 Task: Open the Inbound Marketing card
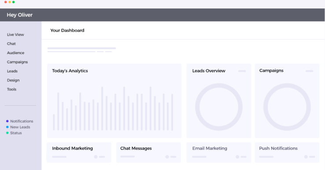point(79,152)
